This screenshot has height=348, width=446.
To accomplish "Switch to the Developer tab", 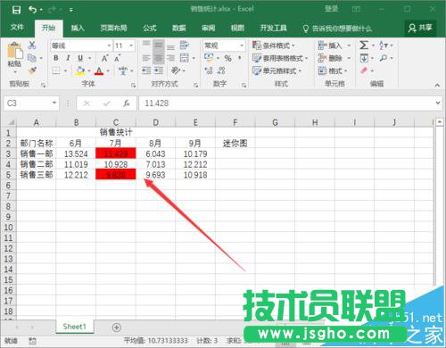I will [273, 28].
